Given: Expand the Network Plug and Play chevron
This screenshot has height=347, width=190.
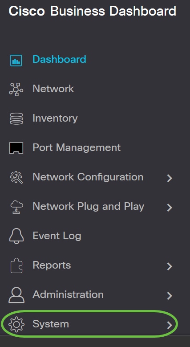Looking at the screenshot, I should [x=170, y=208].
